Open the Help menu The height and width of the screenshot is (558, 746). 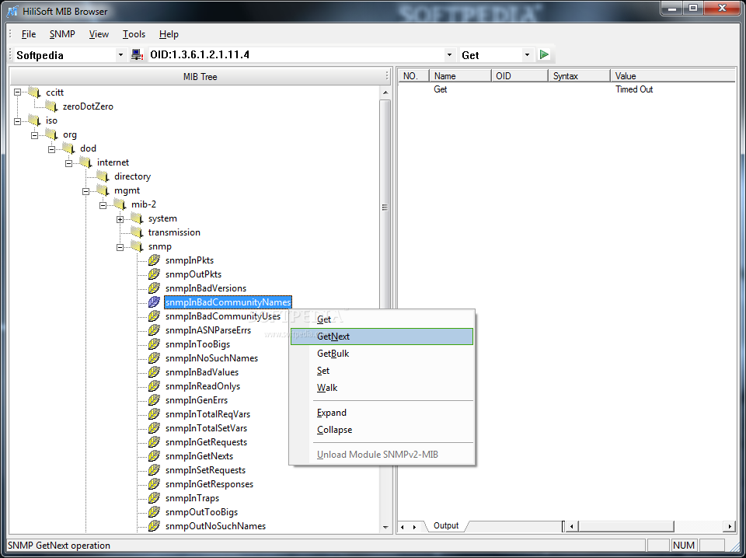[x=169, y=33]
